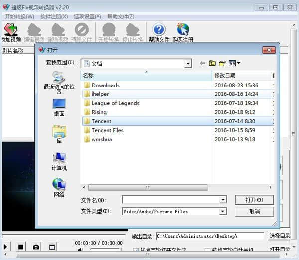Screen dimensions: 299x260
Task: Click the Buy Registration (购买注册) icon
Action: click(x=183, y=31)
